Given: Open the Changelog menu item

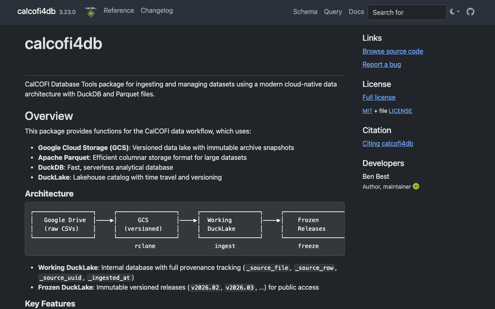Looking at the screenshot, I should tap(157, 11).
